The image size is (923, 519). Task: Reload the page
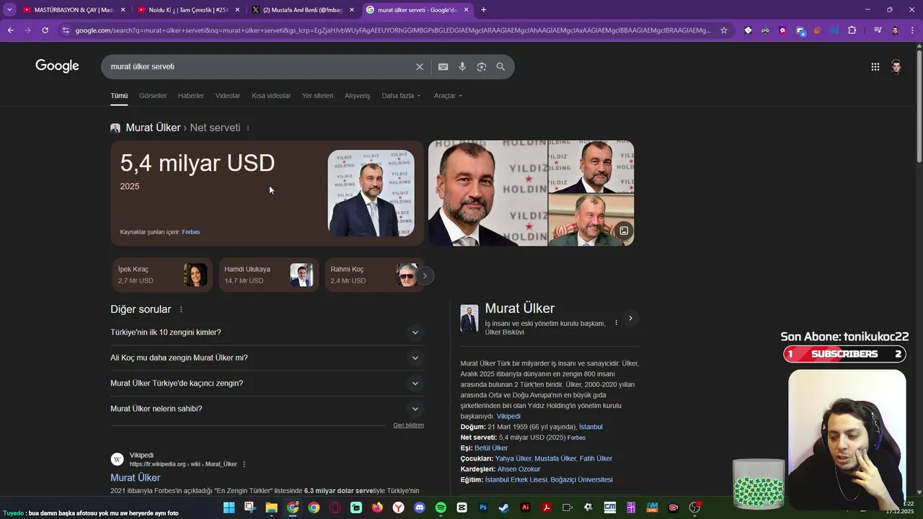point(45,30)
